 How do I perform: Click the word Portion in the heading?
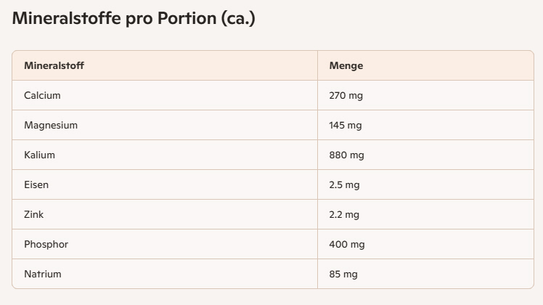point(192,19)
